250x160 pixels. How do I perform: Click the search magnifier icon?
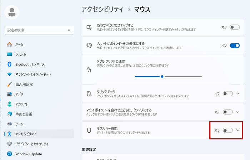pos(69,30)
